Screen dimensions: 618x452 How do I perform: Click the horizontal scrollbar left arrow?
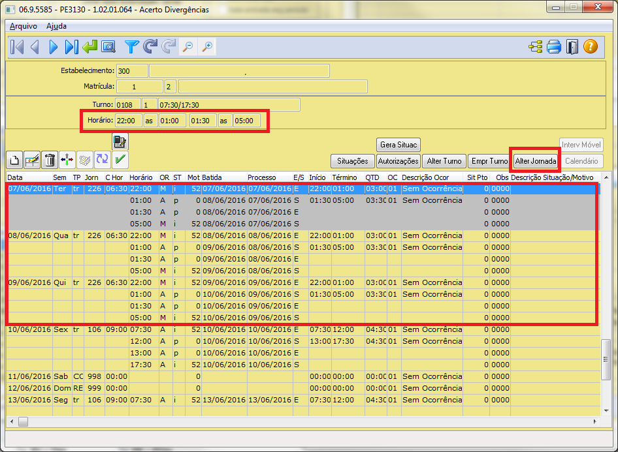(x=11, y=422)
